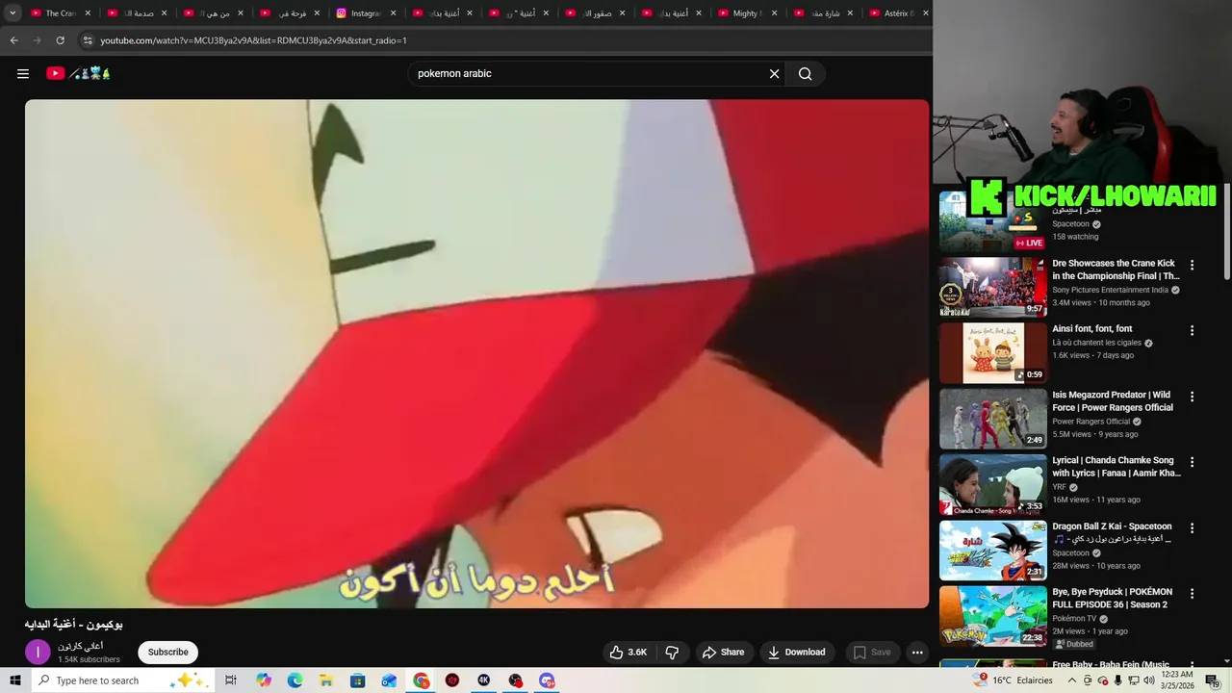Open Dre Showcases the Crane Kick thumbnail
The image size is (1232, 693).
pos(992,287)
